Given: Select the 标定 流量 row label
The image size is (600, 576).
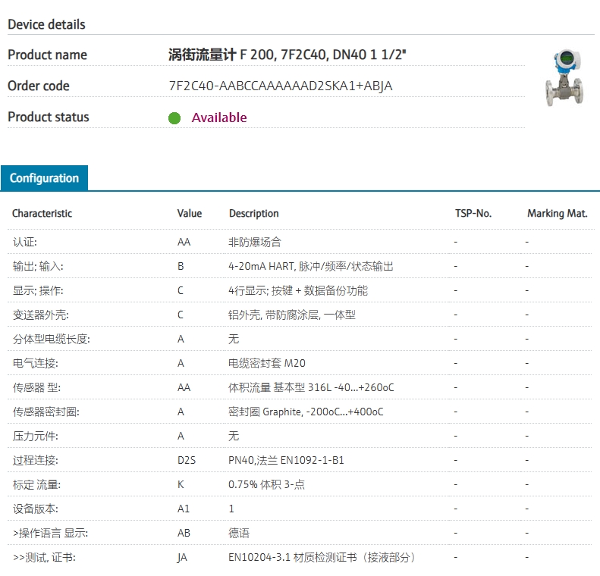Looking at the screenshot, I should pos(36,484).
